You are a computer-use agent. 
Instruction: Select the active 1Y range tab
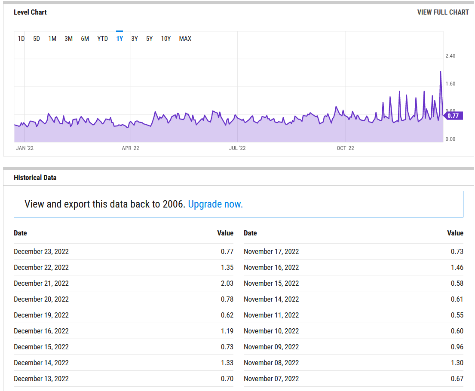[120, 39]
